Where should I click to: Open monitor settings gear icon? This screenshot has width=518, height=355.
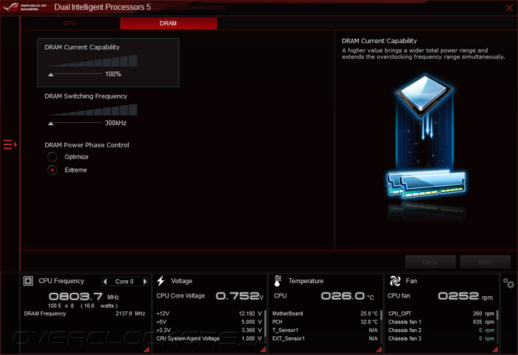click(x=509, y=283)
